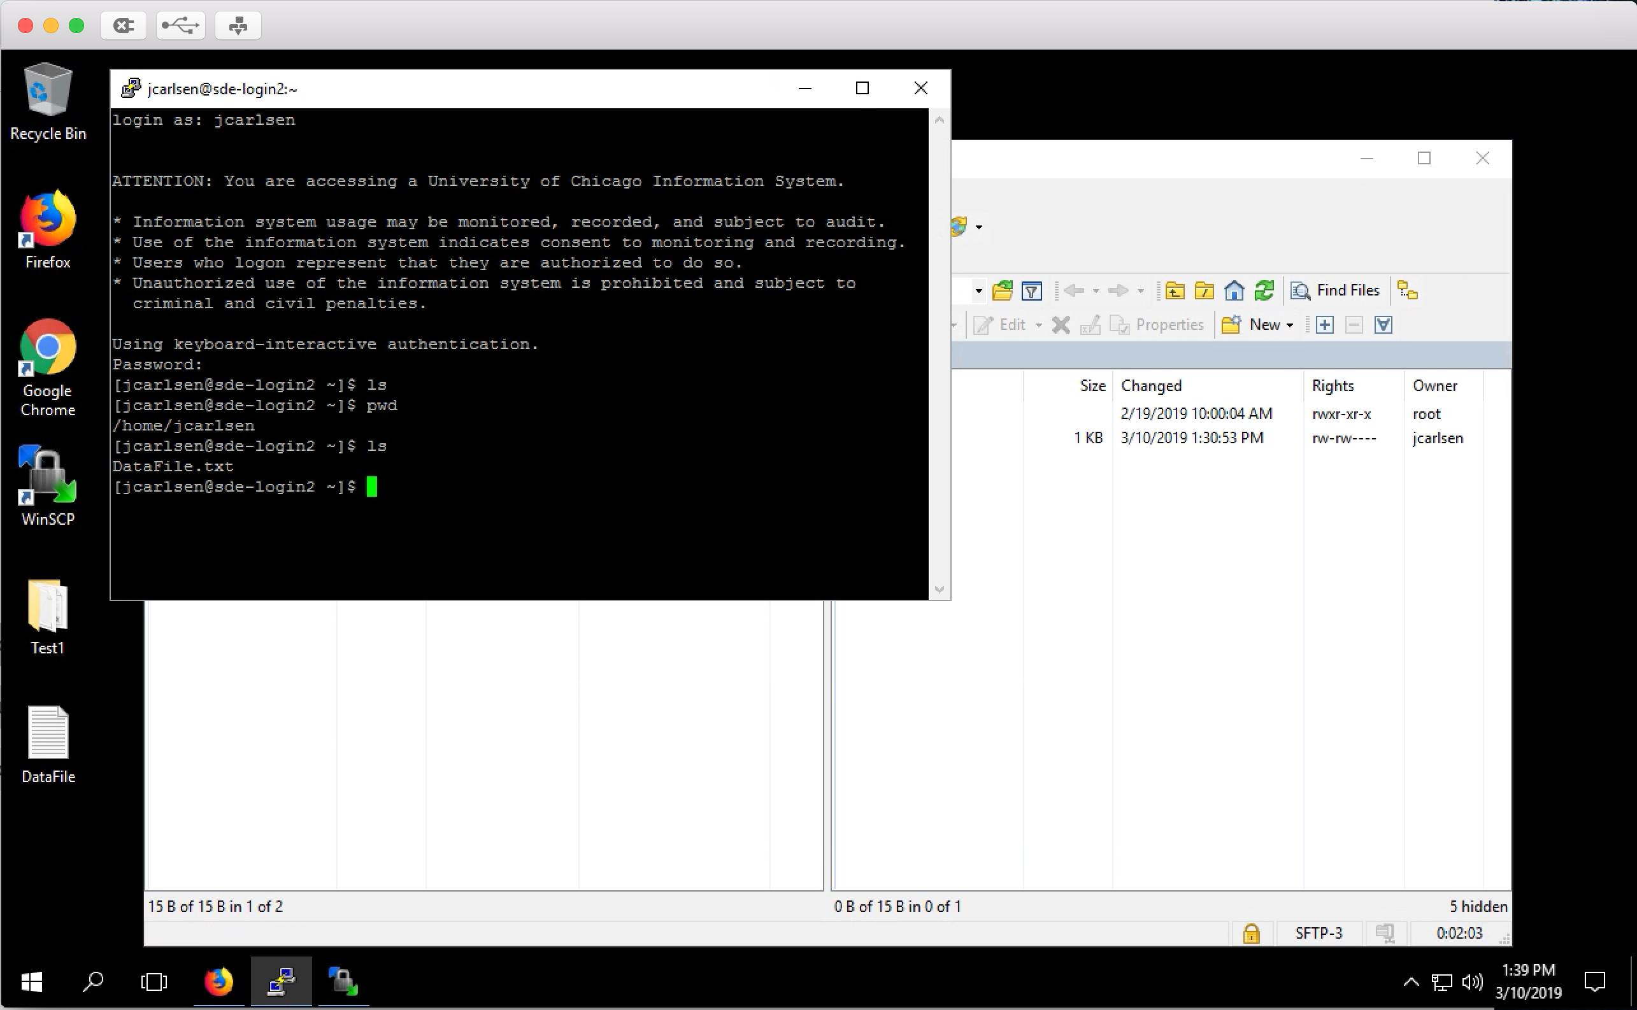1637x1010 pixels.
Task: Open the PuTTY window system menu icon
Action: click(x=131, y=88)
